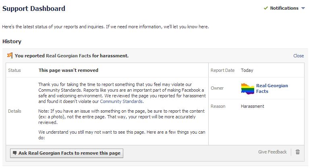Click the Support Dashboard heading
The image size is (315, 168).
click(x=34, y=8)
